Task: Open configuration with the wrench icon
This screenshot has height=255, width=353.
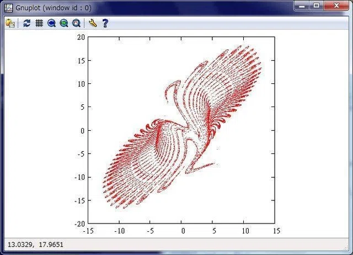Action: click(x=93, y=23)
